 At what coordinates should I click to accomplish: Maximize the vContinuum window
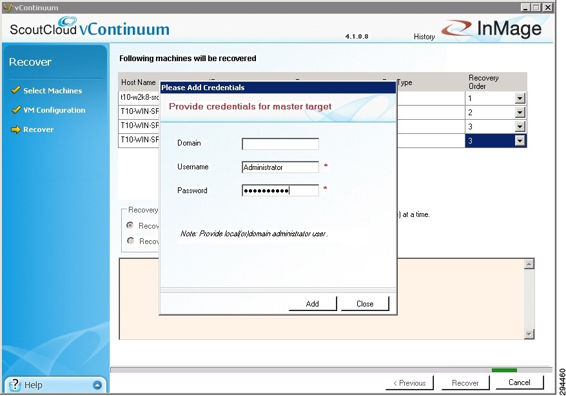pos(536,7)
